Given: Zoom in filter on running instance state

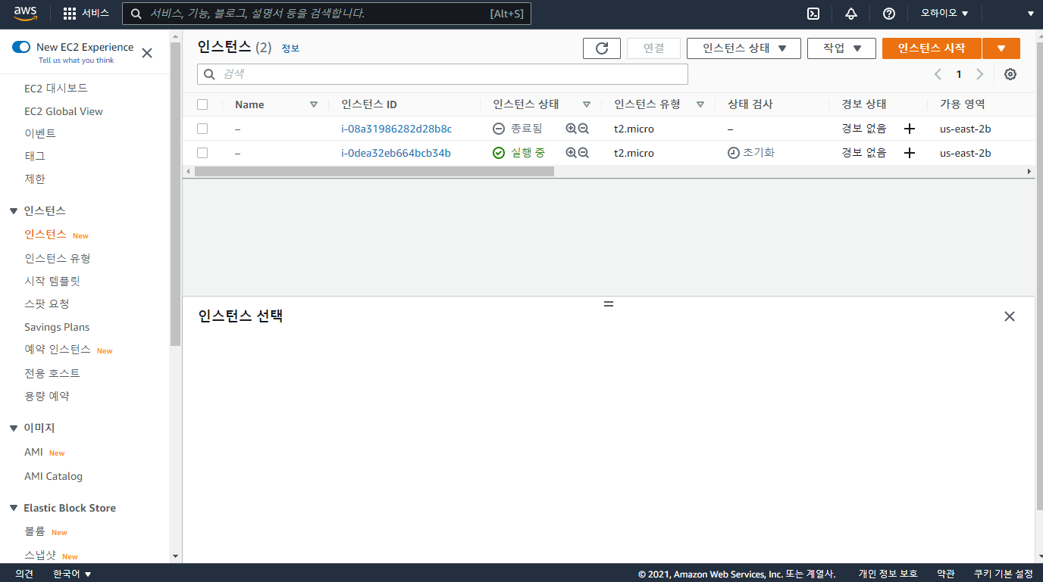Looking at the screenshot, I should 571,153.
